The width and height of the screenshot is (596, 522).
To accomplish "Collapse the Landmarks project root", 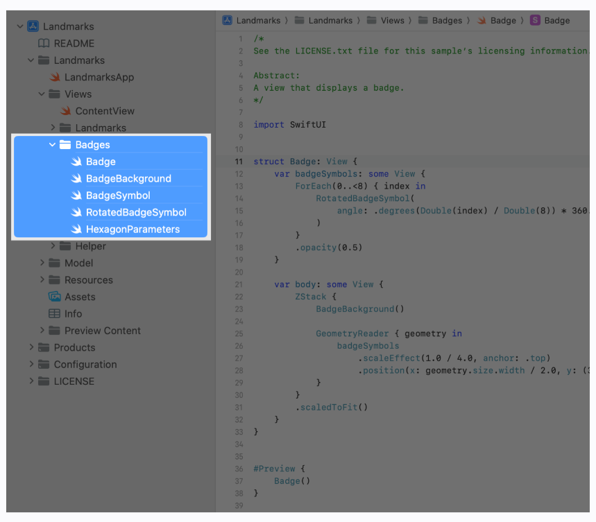I will [x=20, y=26].
